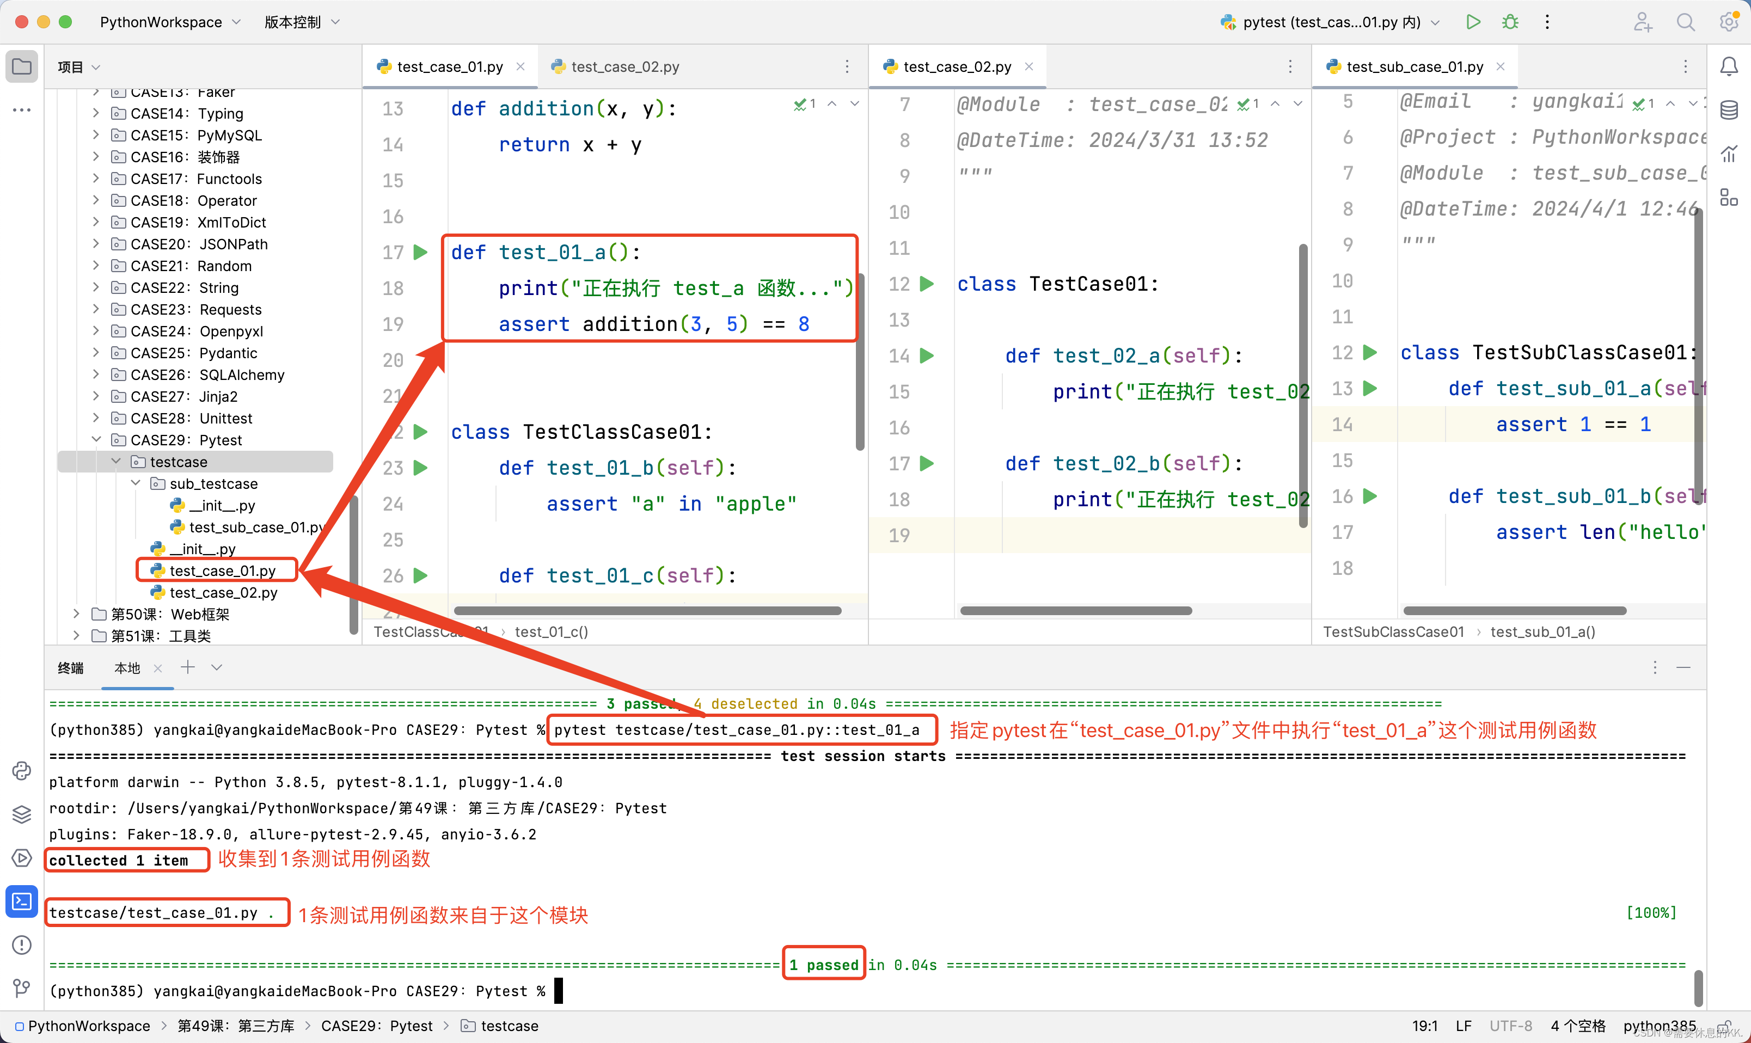Screen dimensions: 1751x1043
Task: Open terminal shell options chevron dropdown
Action: coord(217,667)
